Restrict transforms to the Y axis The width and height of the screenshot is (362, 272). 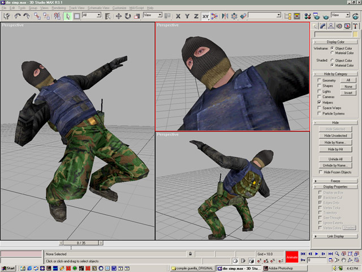[187, 16]
